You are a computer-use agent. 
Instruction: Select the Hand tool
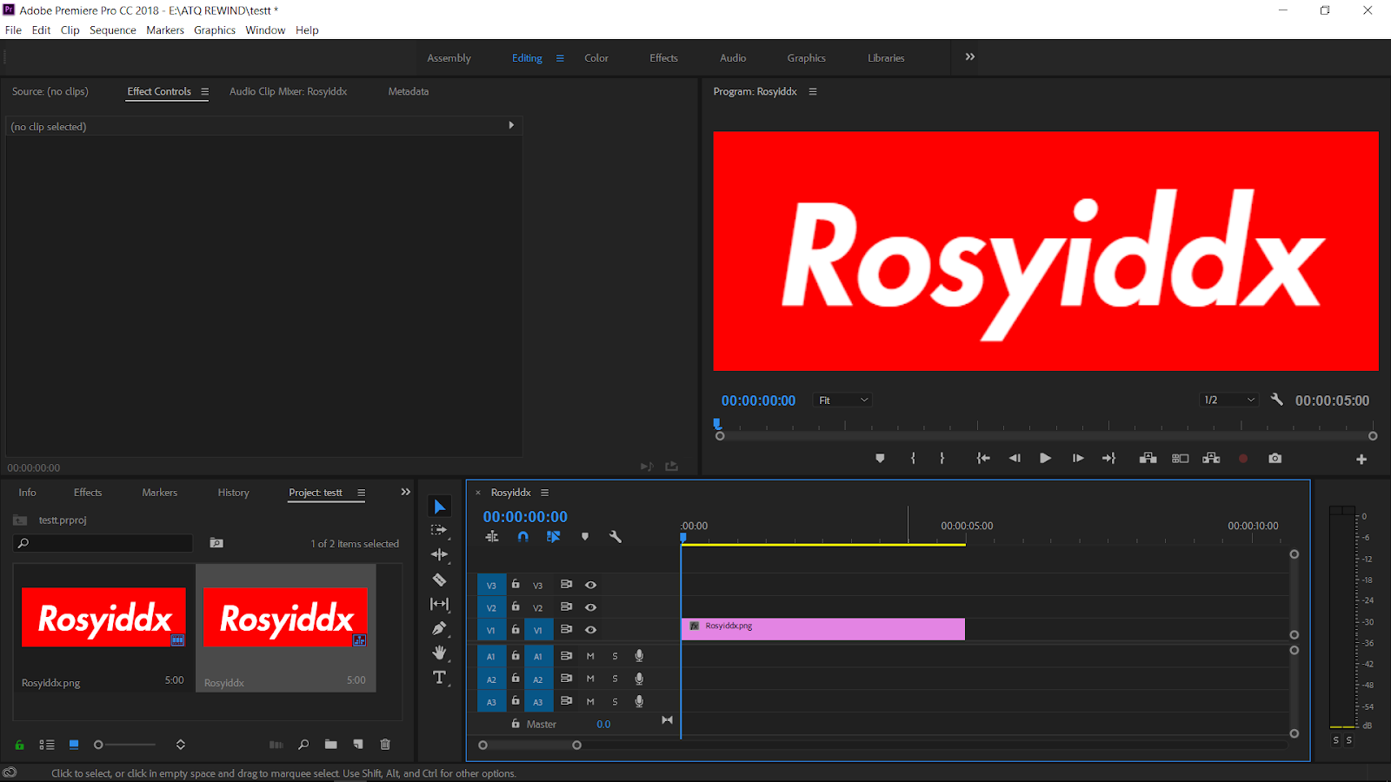coord(439,653)
